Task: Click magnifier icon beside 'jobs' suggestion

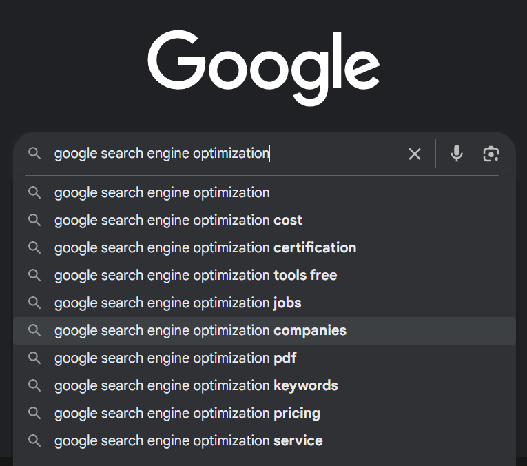Action: pyautogui.click(x=34, y=303)
